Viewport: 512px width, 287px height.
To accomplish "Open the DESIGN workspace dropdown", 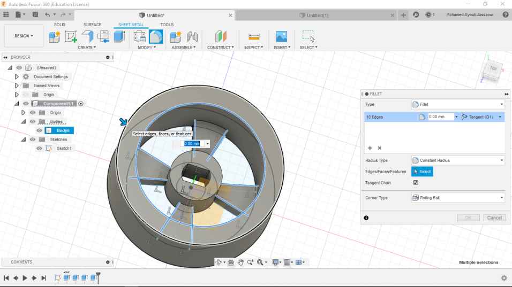I will pyautogui.click(x=24, y=36).
